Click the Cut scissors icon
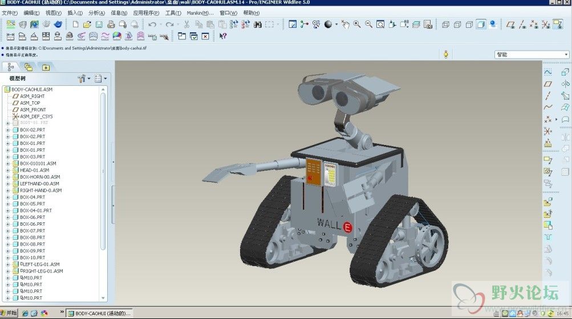The height and width of the screenshot is (319, 572). point(187,24)
